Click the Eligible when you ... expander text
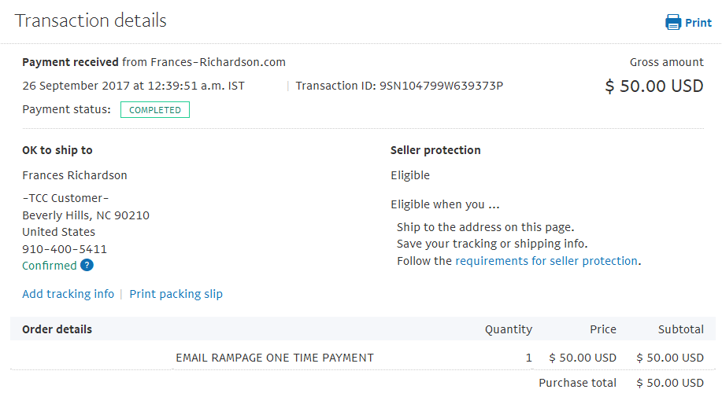 (x=445, y=204)
